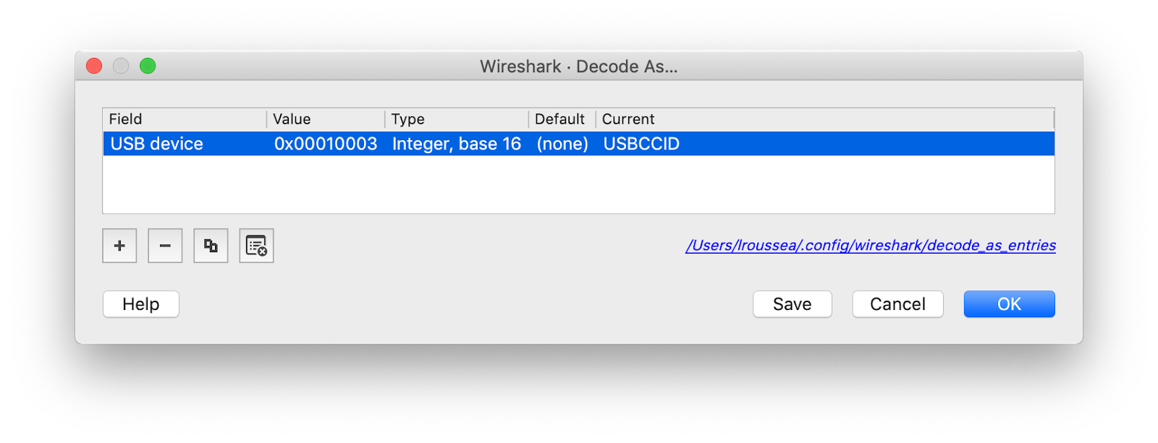Open the Help for Decode As
The height and width of the screenshot is (443, 1158).
point(140,304)
